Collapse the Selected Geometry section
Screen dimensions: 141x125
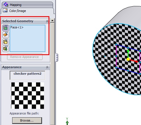coord(47,21)
